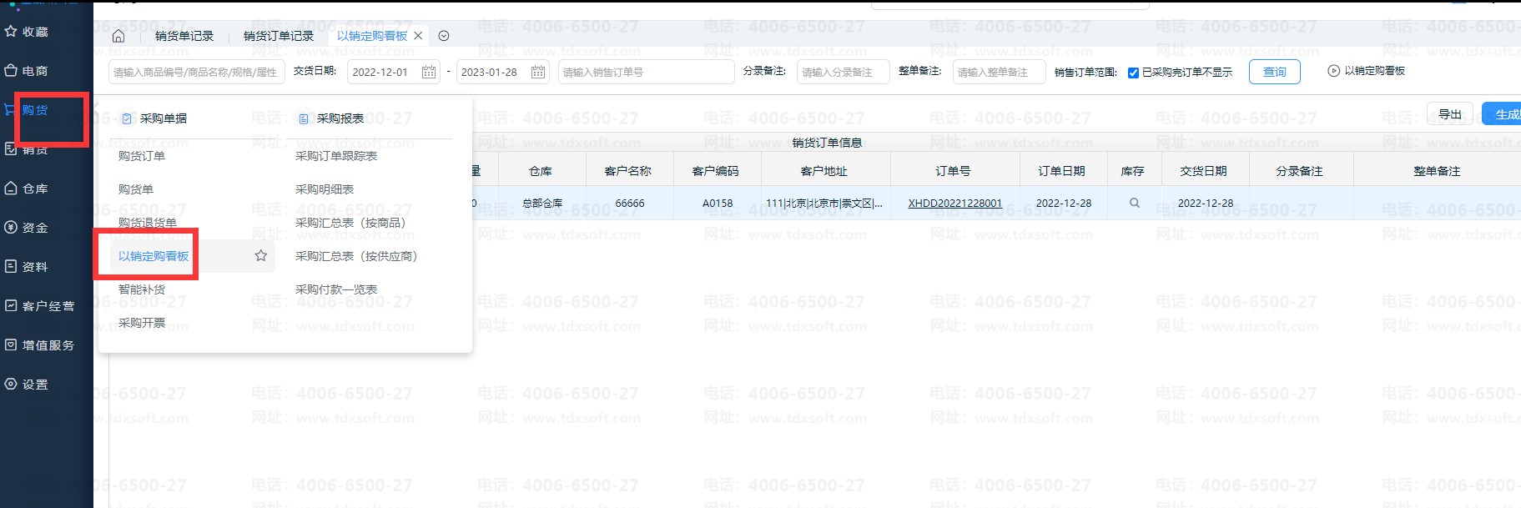Open start date calendar picker icon

click(x=429, y=73)
